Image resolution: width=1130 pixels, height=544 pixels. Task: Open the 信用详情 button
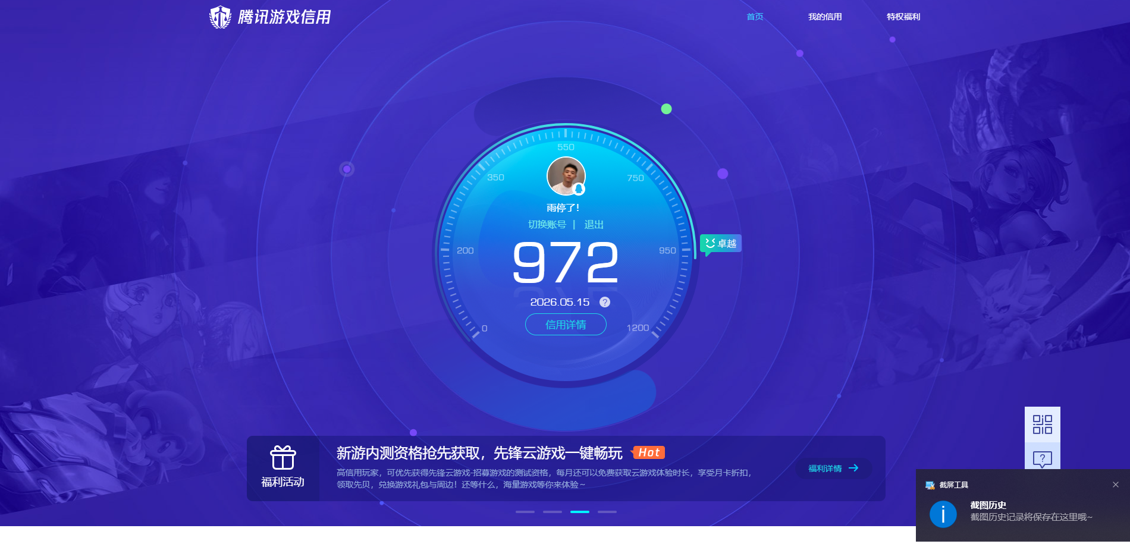[566, 325]
